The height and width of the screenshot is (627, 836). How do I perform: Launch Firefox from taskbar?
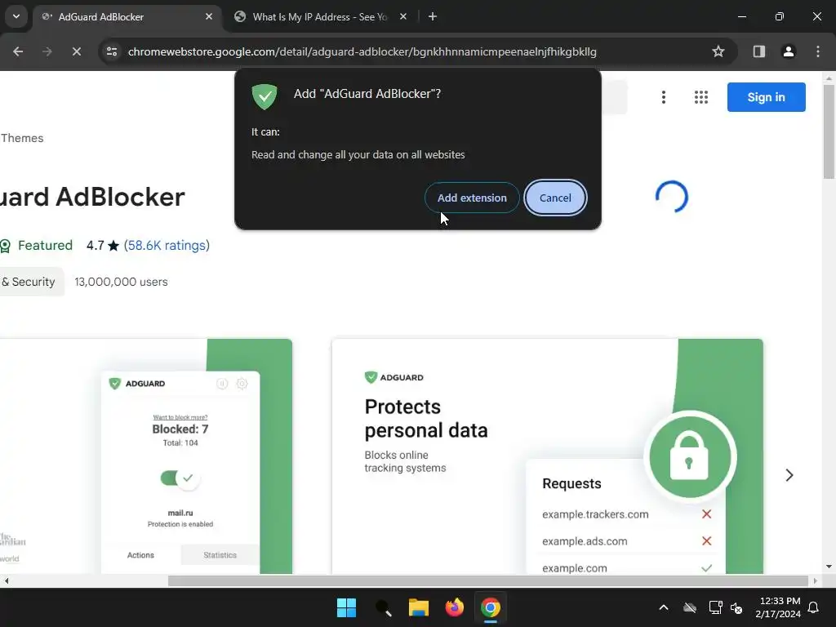[x=454, y=607]
